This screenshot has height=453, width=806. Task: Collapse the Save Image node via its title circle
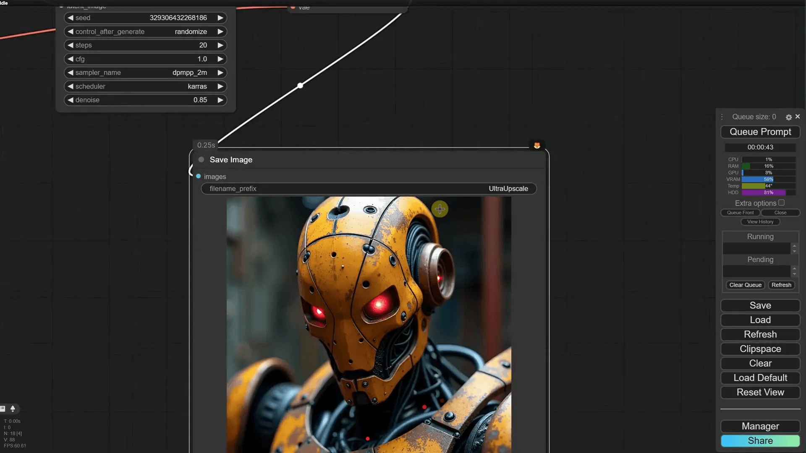pos(201,159)
